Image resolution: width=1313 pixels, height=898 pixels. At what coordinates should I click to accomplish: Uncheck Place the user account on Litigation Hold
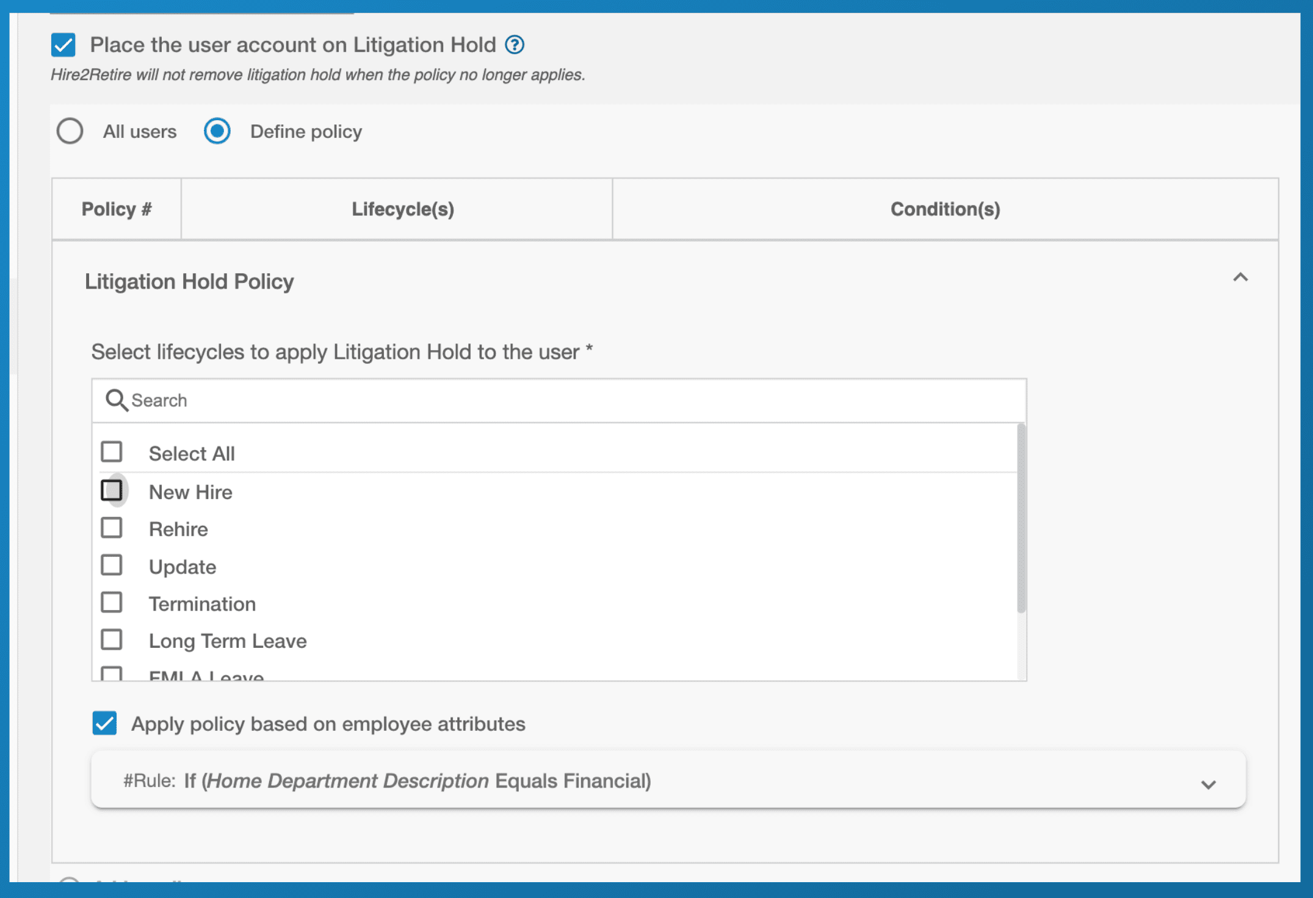(x=63, y=45)
